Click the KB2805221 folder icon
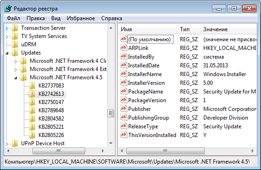The image size is (261, 170). coord(33,127)
